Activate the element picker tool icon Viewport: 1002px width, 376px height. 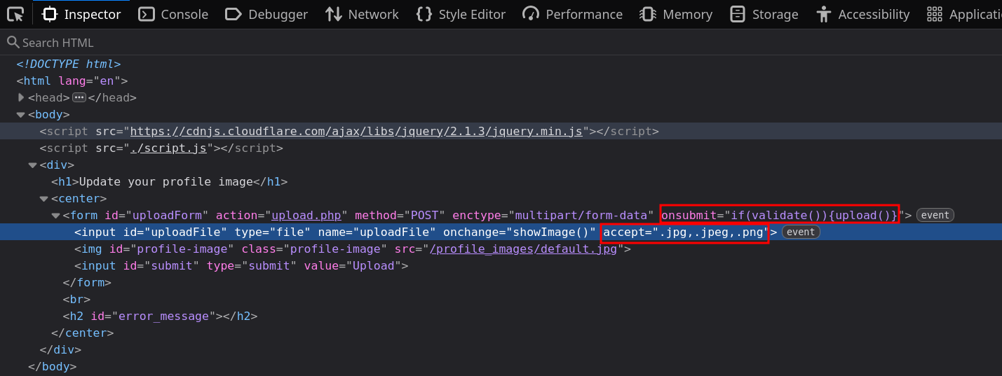click(x=15, y=14)
